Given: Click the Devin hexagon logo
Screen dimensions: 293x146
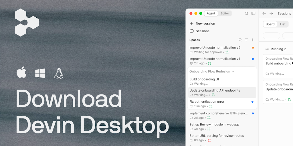Looking at the screenshot, I should tap(27, 22).
